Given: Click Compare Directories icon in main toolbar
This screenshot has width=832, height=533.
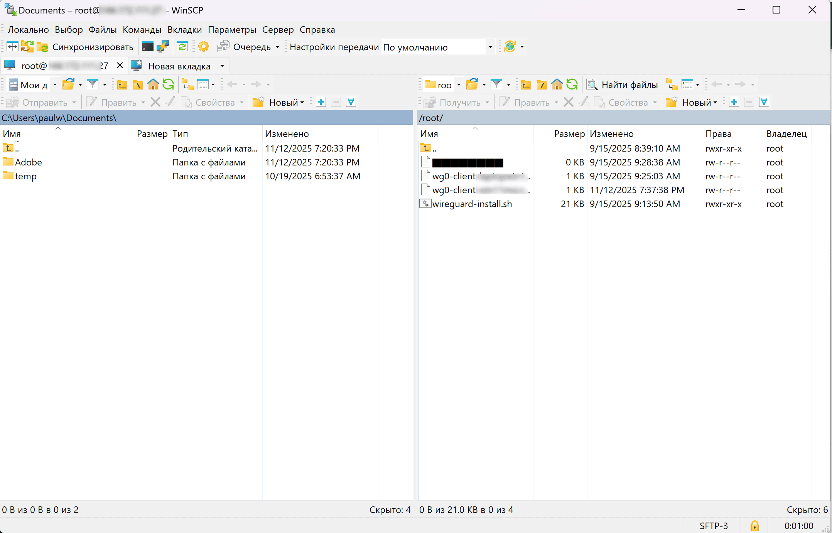Looking at the screenshot, I should (x=12, y=47).
